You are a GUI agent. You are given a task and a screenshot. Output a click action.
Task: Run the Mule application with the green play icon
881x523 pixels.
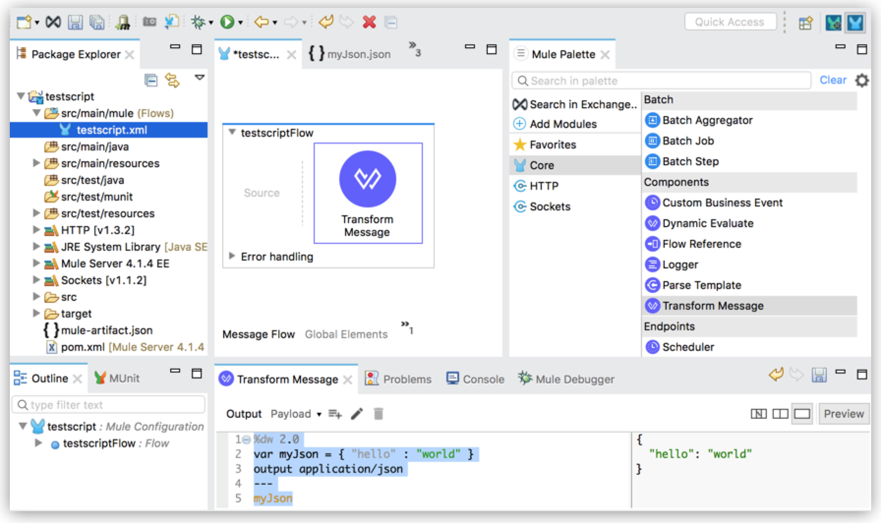click(227, 22)
